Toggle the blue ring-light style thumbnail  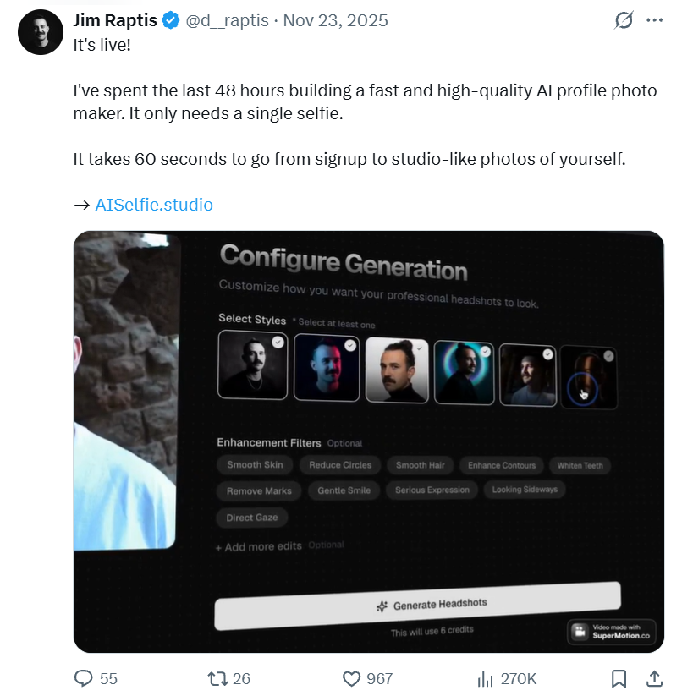(x=463, y=372)
